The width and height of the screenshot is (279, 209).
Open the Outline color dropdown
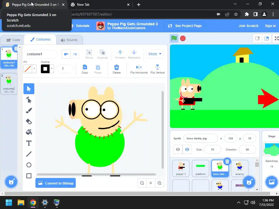click(52, 69)
